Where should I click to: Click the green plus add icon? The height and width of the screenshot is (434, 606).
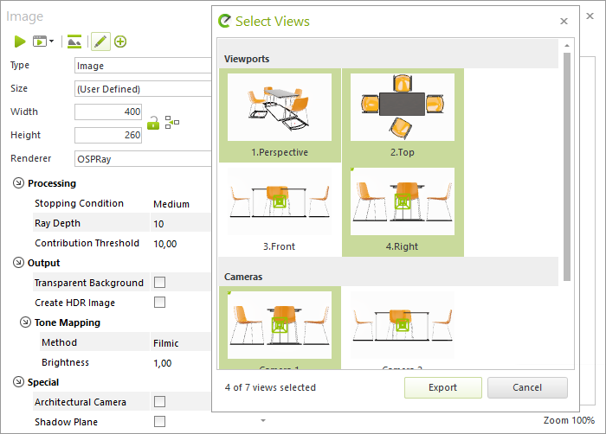(x=120, y=41)
